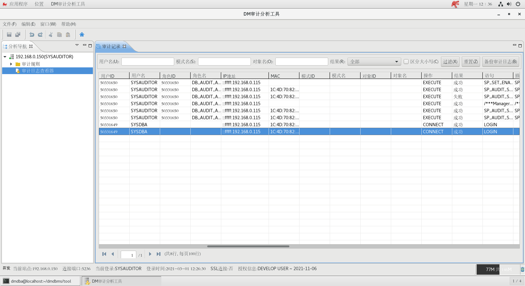Image resolution: width=525 pixels, height=286 pixels.
Task: Toggle the 区分大小写 checkbox
Action: tap(406, 62)
